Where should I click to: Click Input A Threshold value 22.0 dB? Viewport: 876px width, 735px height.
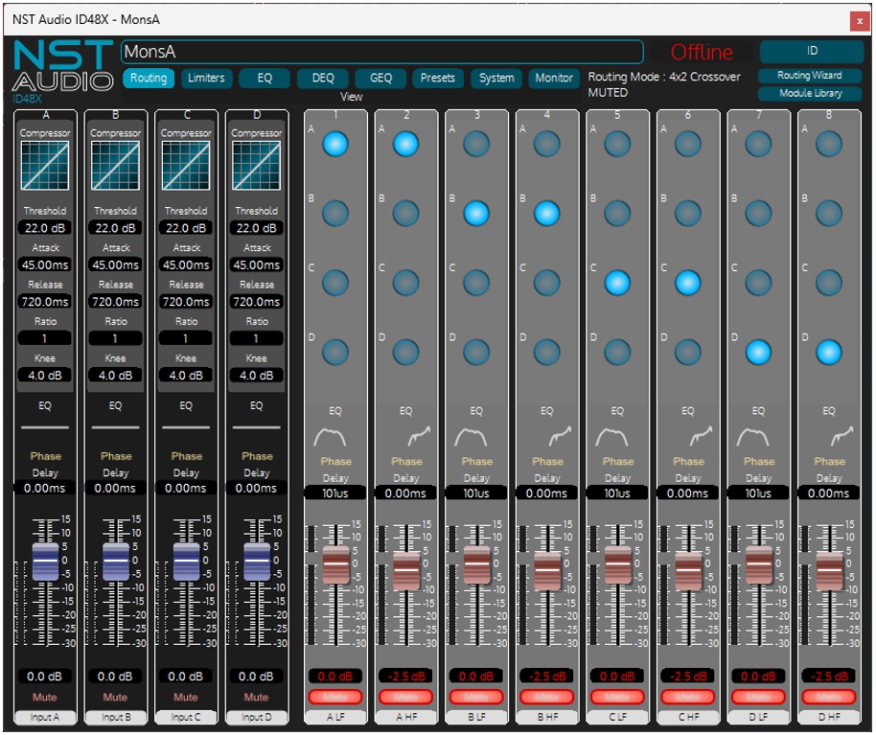45,228
